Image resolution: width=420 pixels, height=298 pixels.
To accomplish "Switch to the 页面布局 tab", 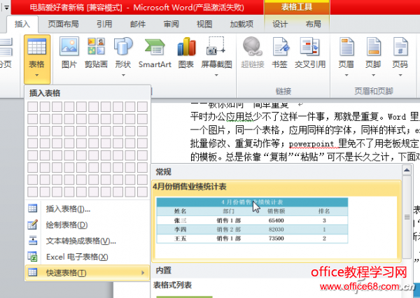I will tap(63, 24).
